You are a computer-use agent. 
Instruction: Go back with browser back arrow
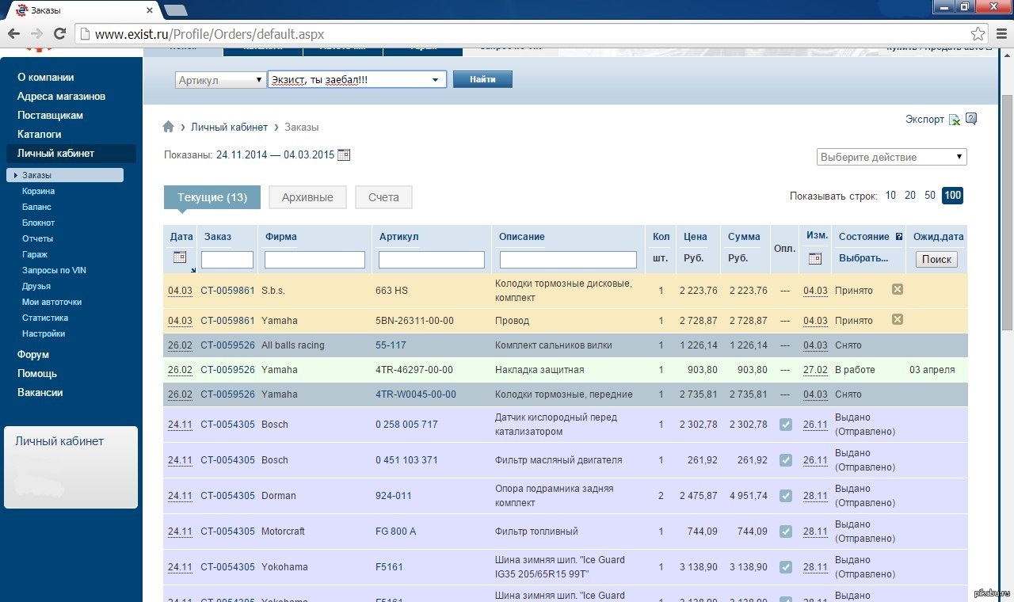tap(13, 34)
